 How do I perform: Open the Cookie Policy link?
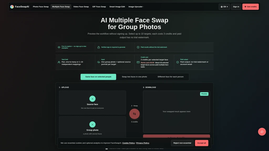[128, 143]
